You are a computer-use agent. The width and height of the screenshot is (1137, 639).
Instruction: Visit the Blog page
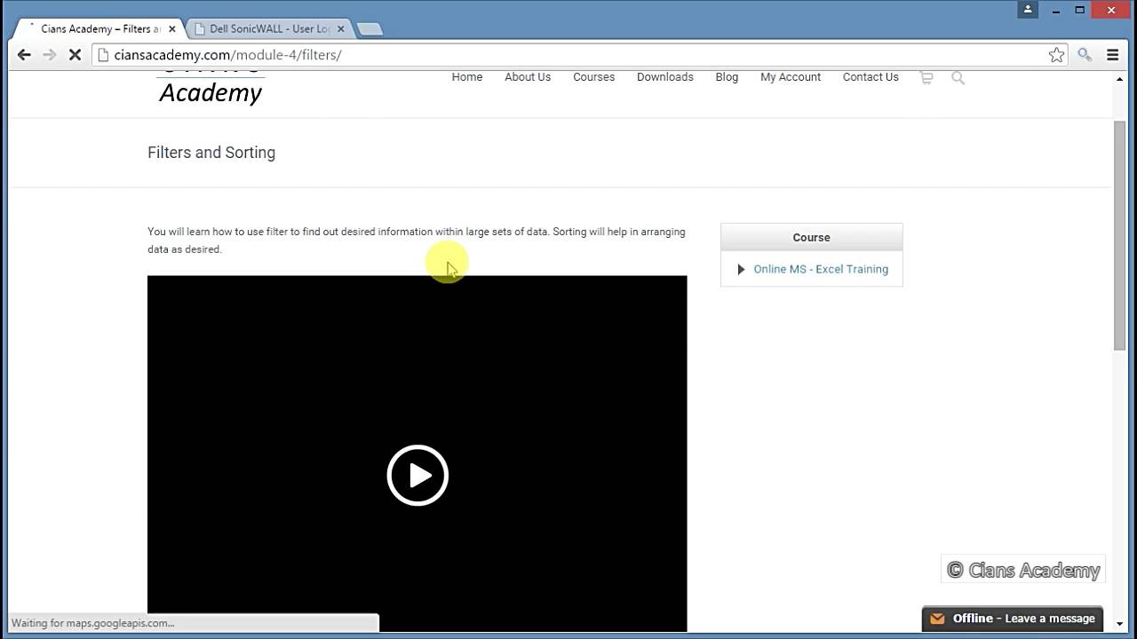point(727,77)
